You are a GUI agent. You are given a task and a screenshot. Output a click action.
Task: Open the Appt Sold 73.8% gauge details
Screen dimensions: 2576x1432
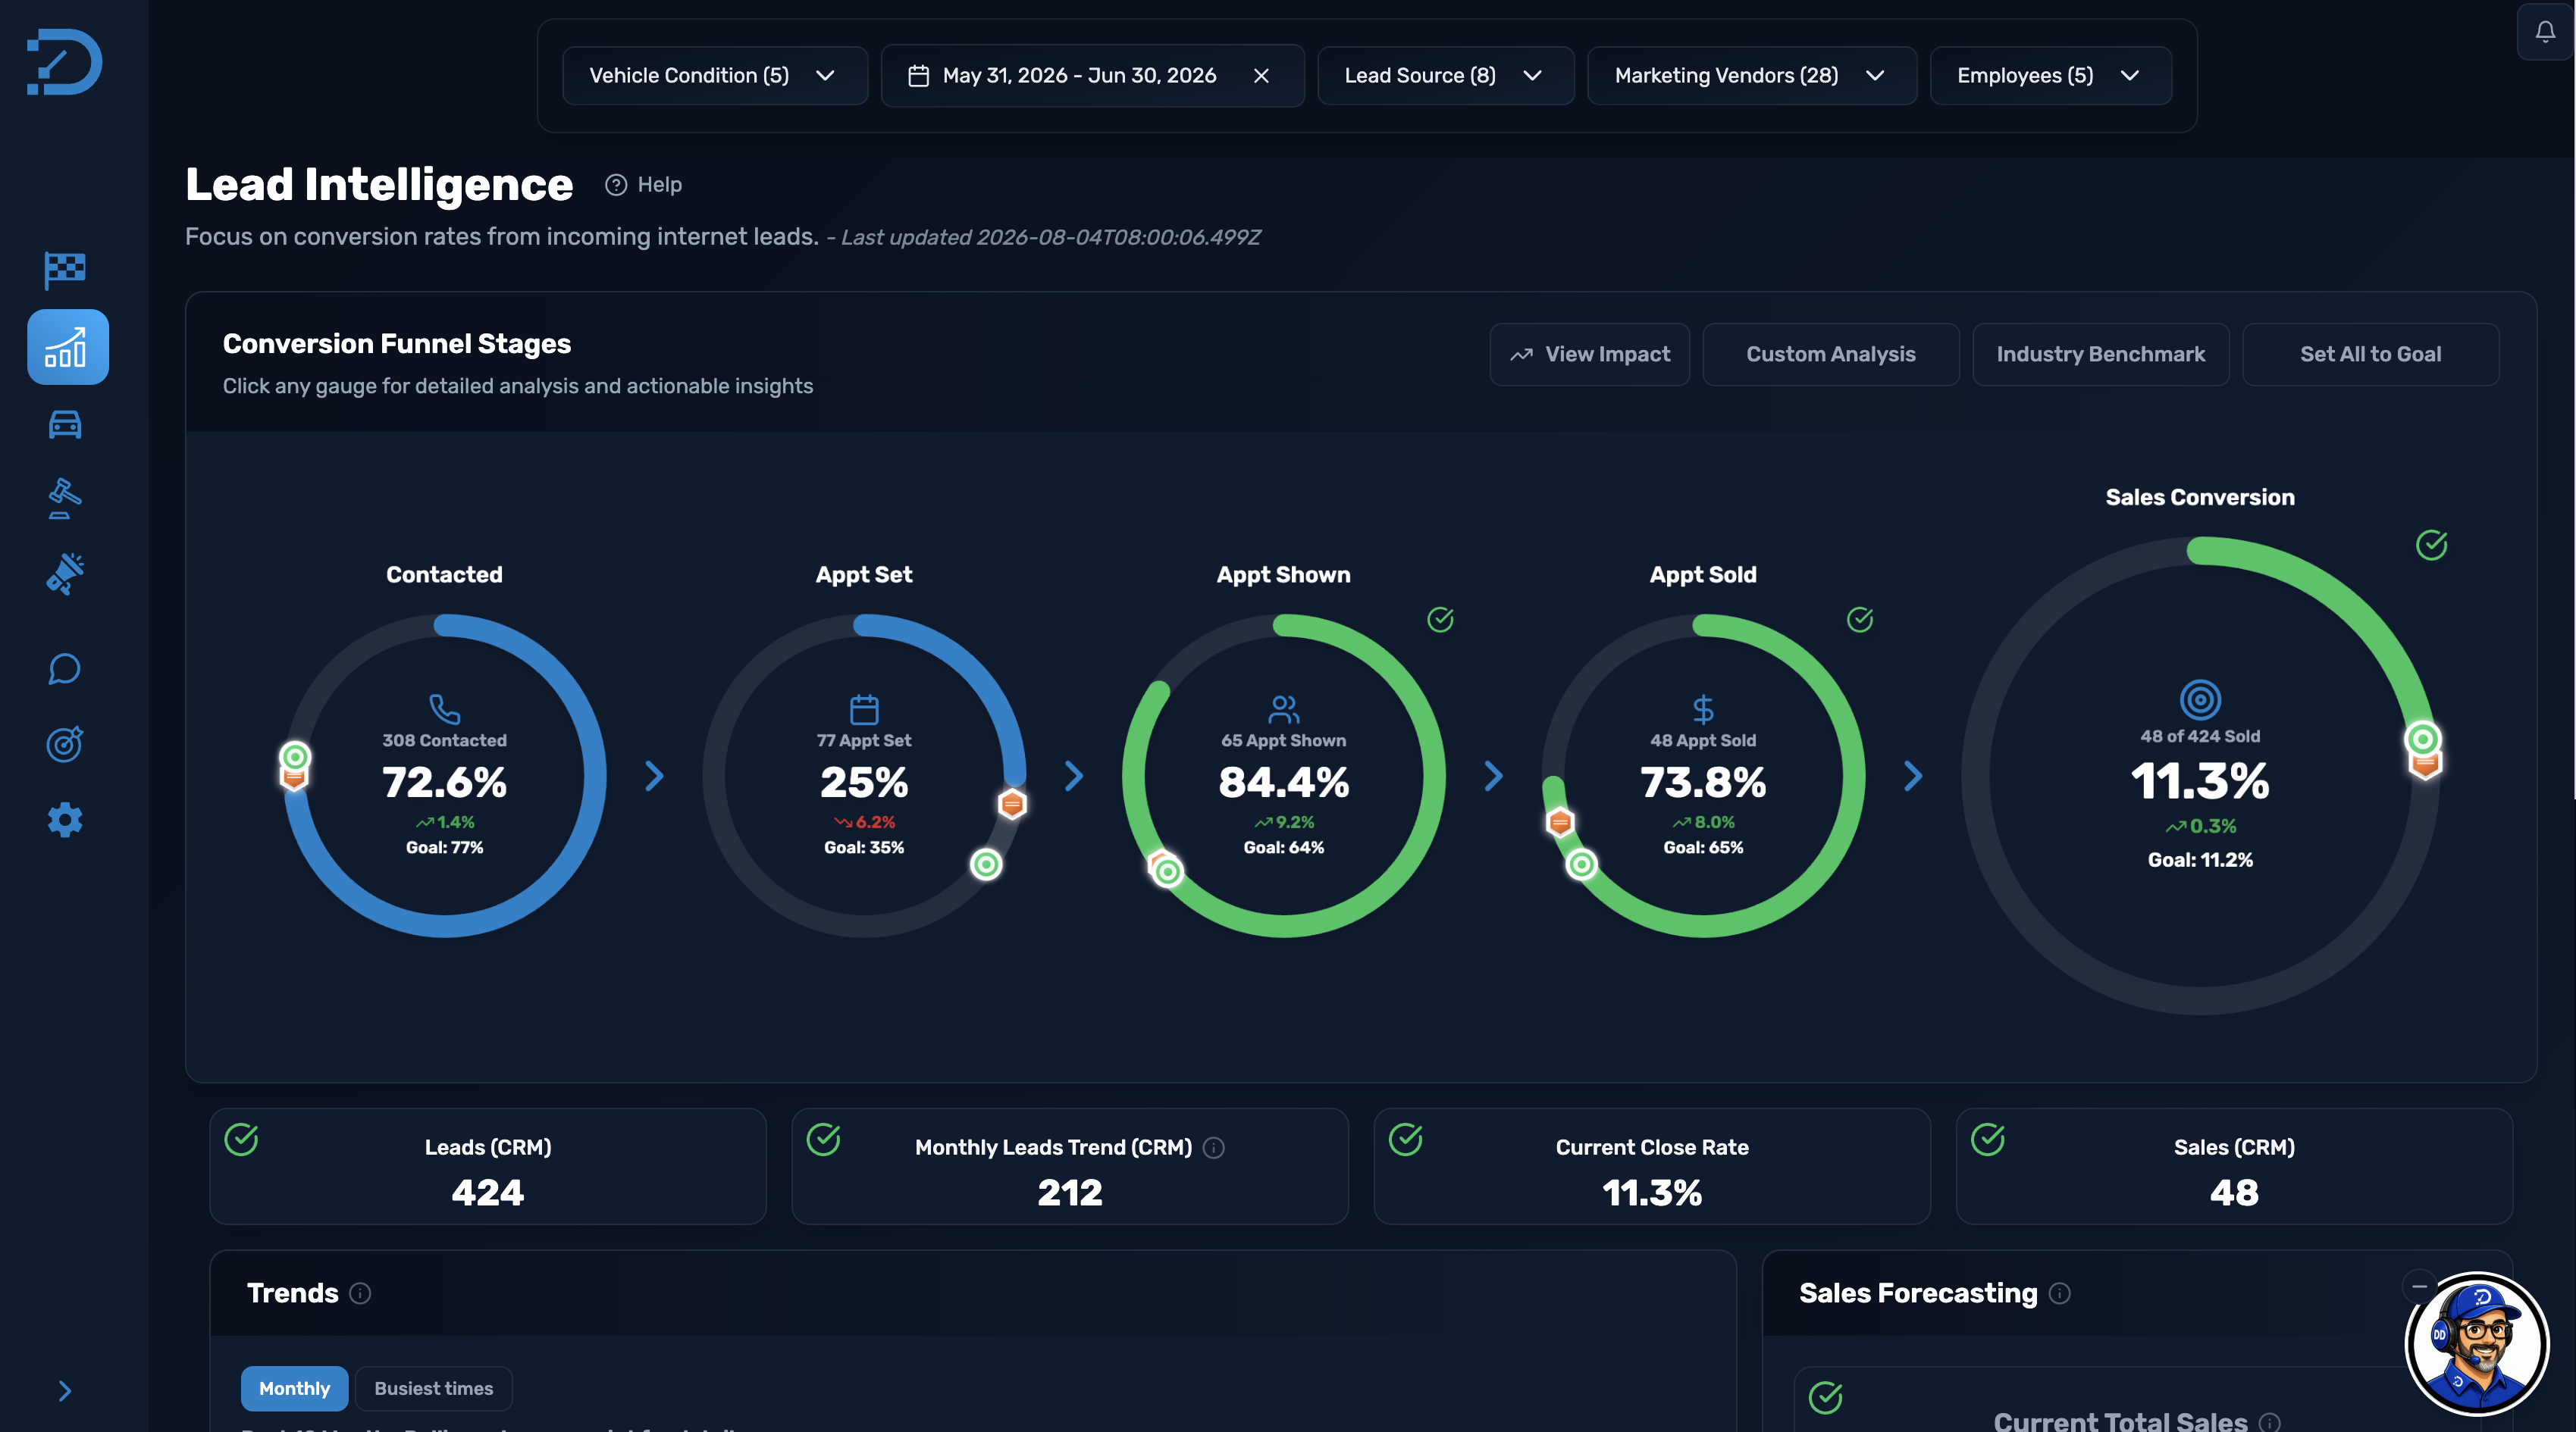click(x=1703, y=775)
